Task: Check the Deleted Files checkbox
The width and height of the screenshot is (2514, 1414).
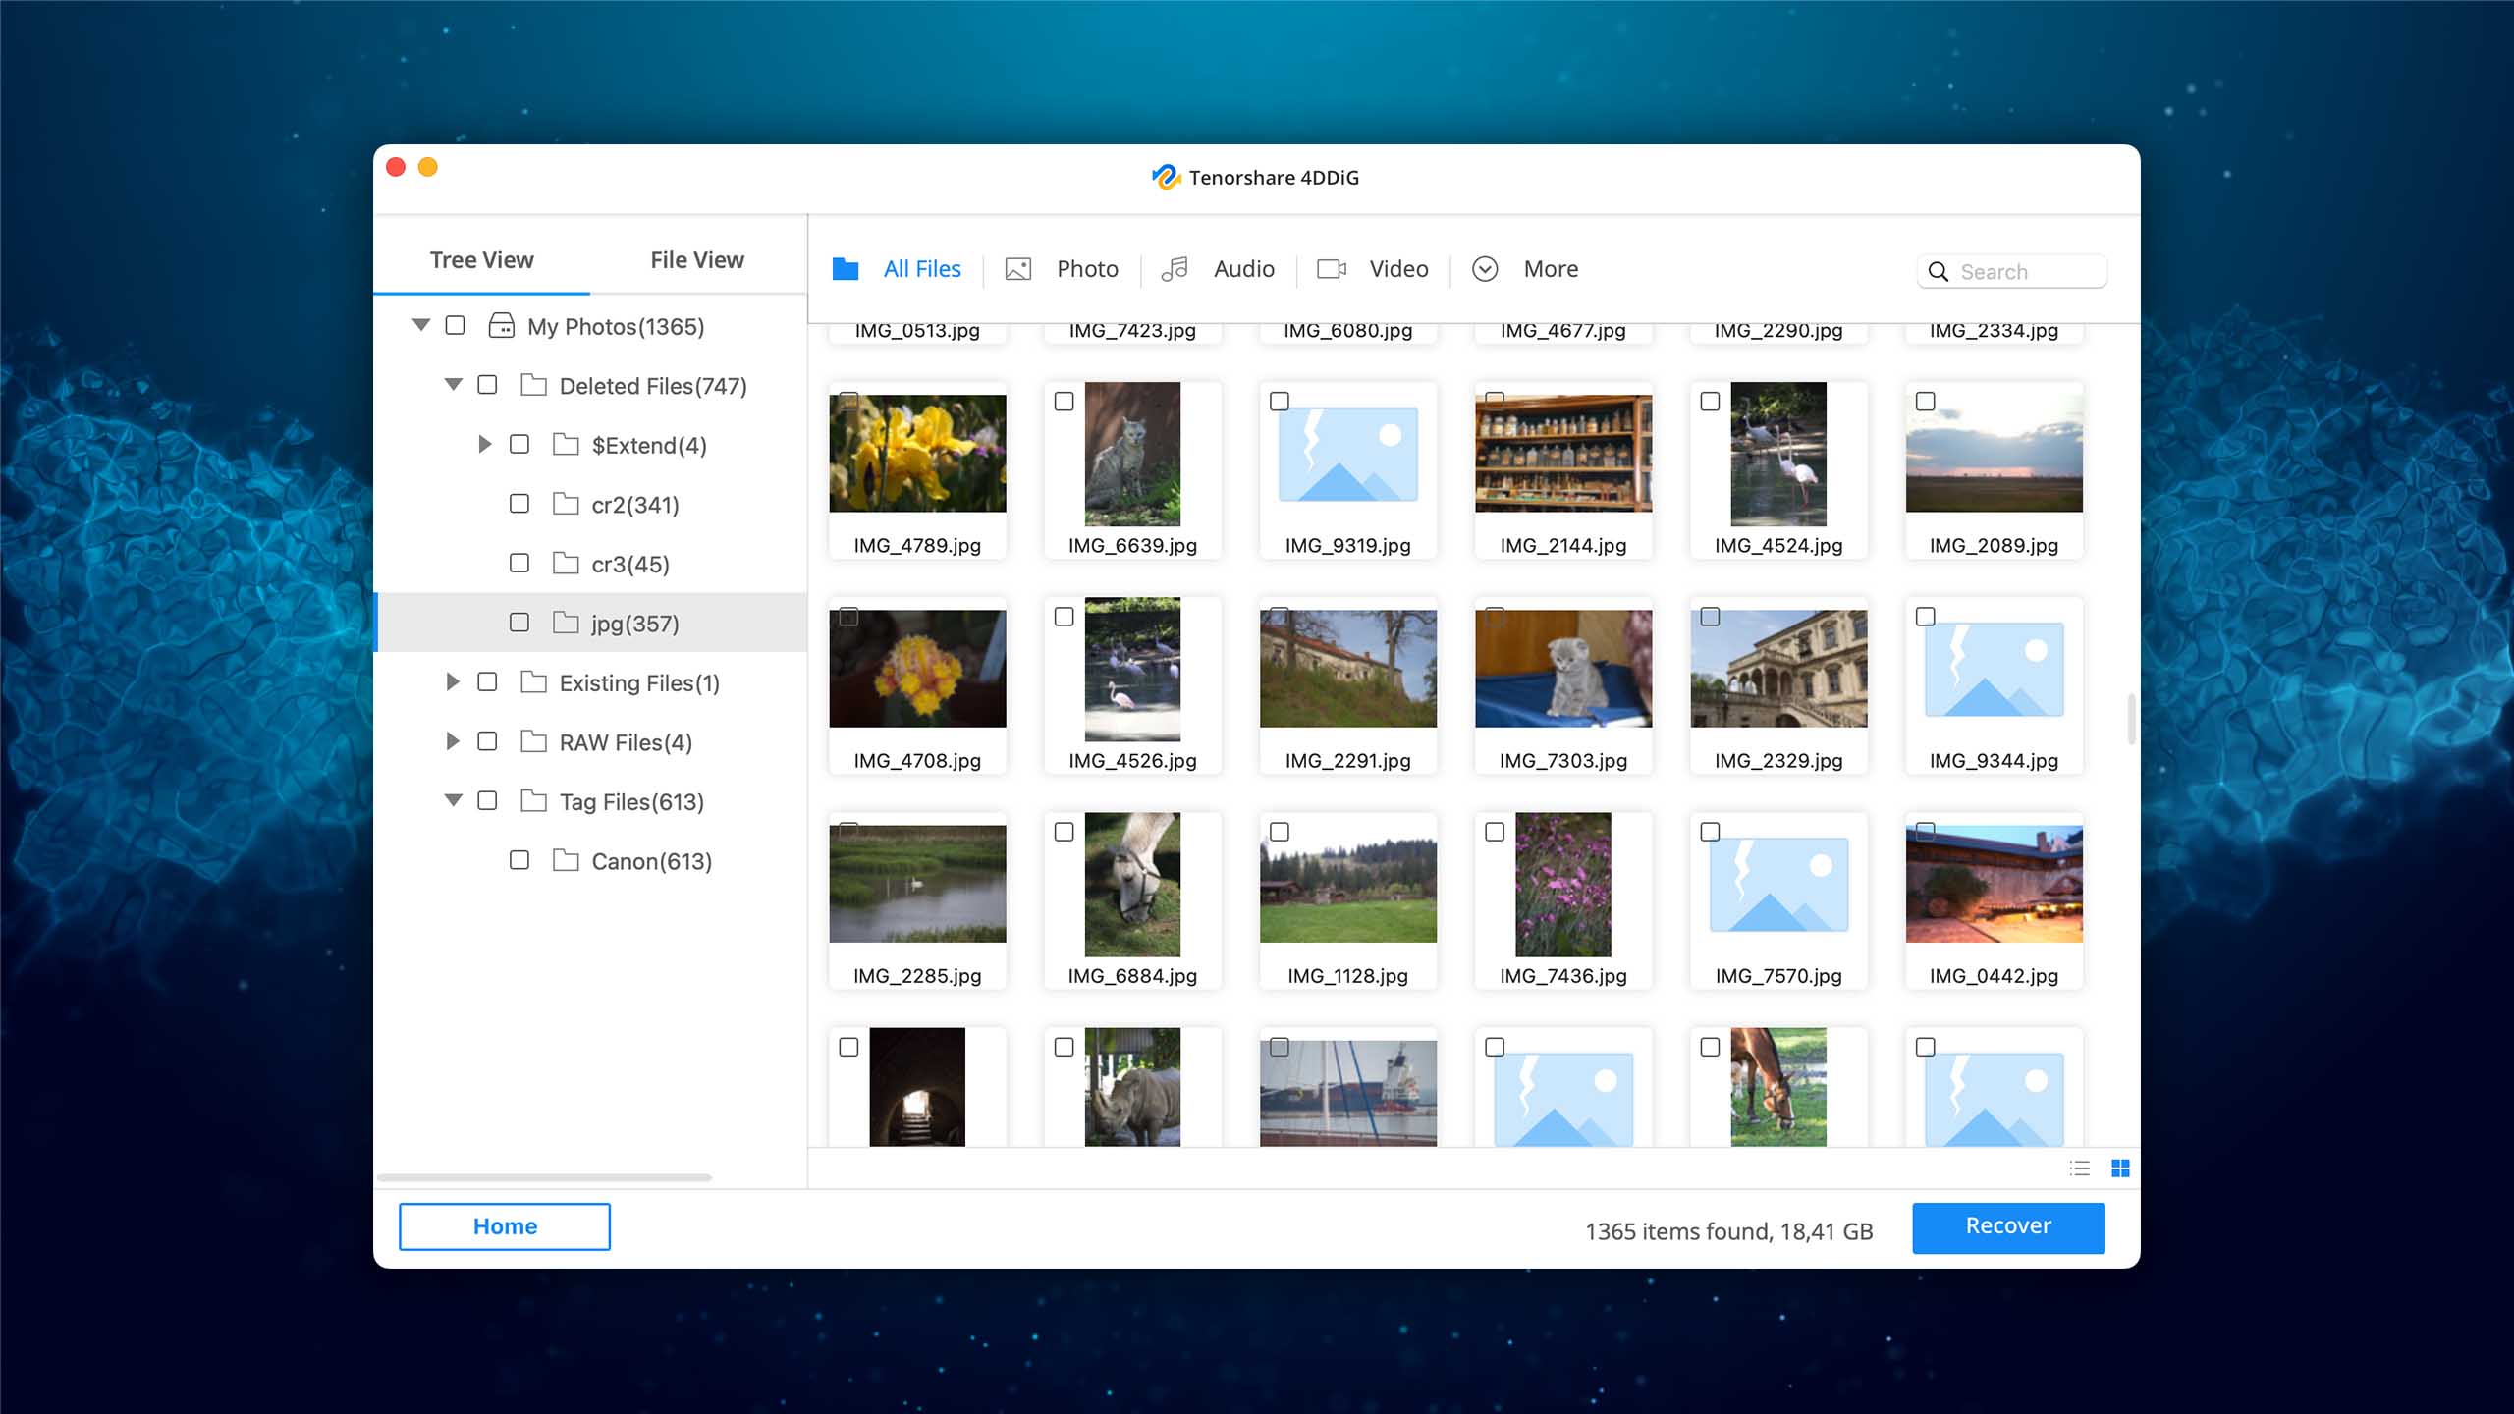Action: [487, 385]
